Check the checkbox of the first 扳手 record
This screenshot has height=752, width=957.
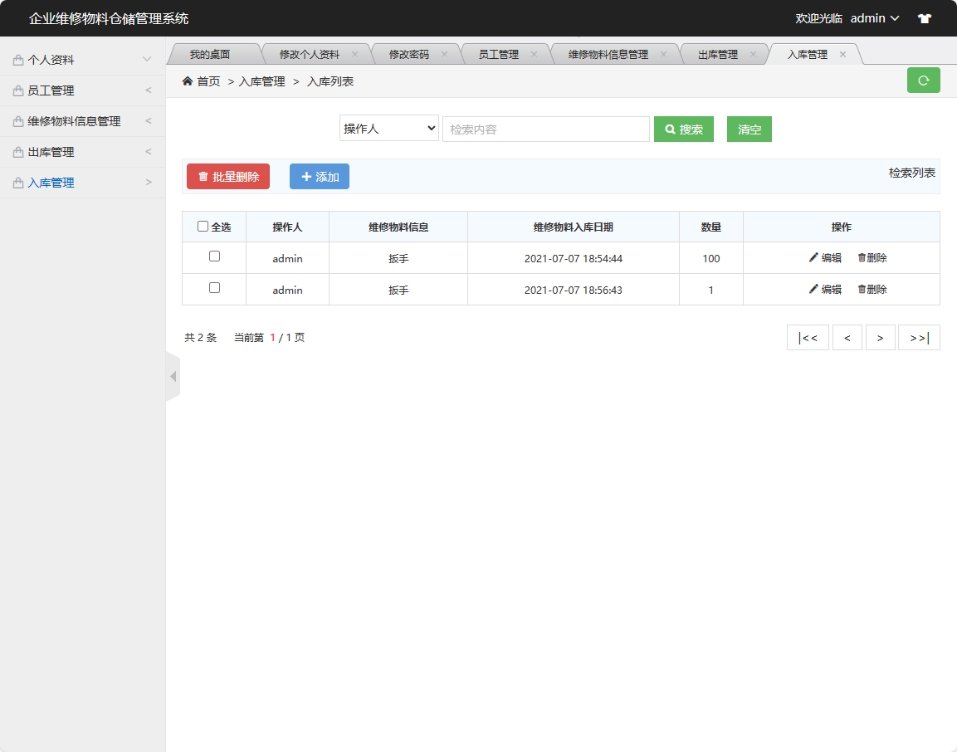click(x=213, y=257)
